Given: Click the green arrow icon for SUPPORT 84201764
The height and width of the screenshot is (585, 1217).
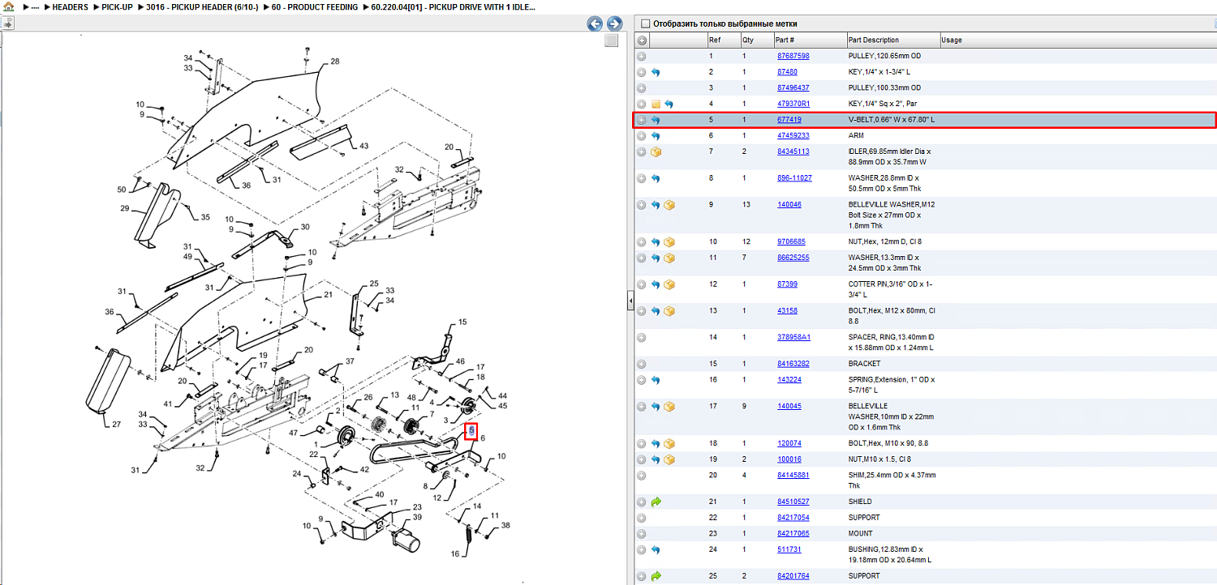Looking at the screenshot, I should [656, 576].
